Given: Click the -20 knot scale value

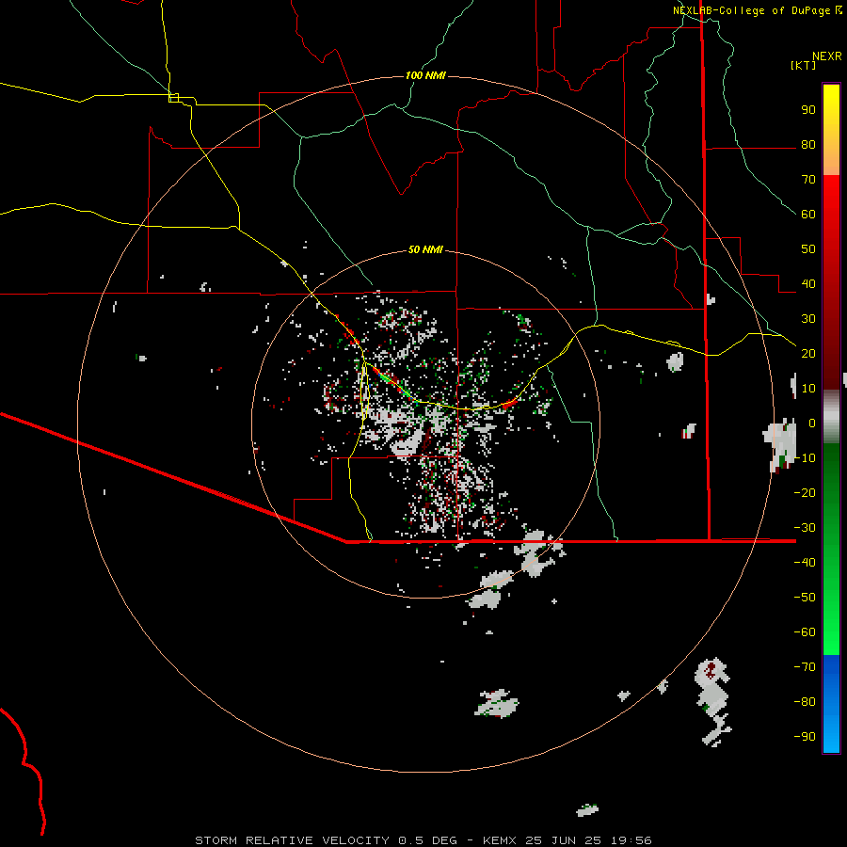Looking at the screenshot, I should [x=805, y=492].
